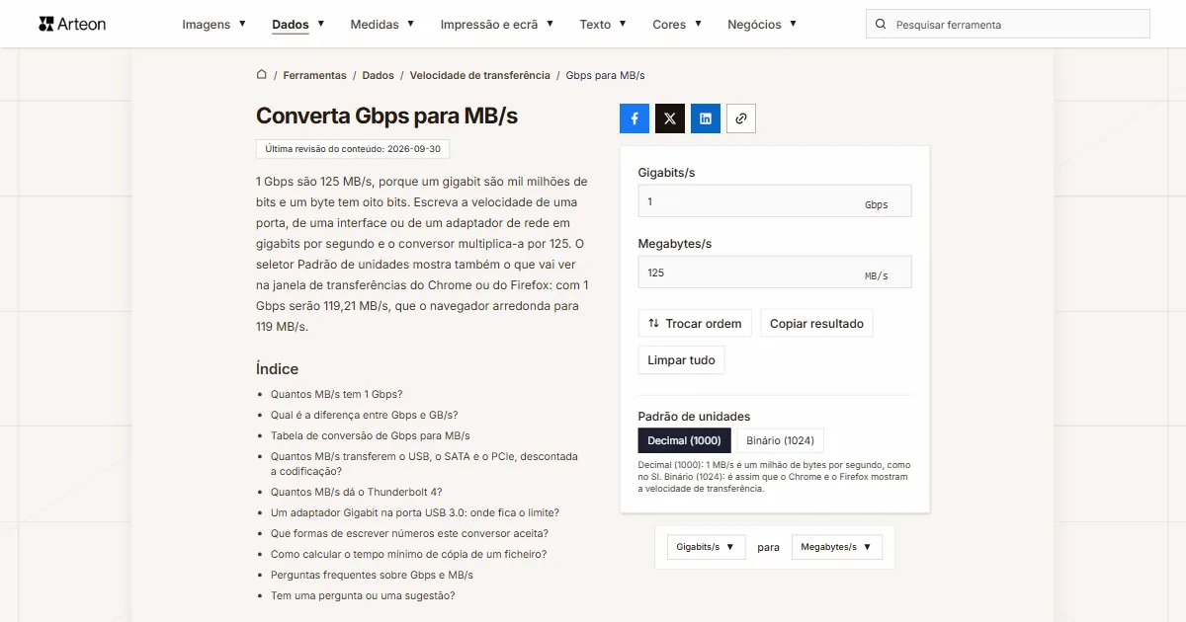Viewport: 1186px width, 622px height.
Task: Open the Texto menu
Action: point(602,25)
